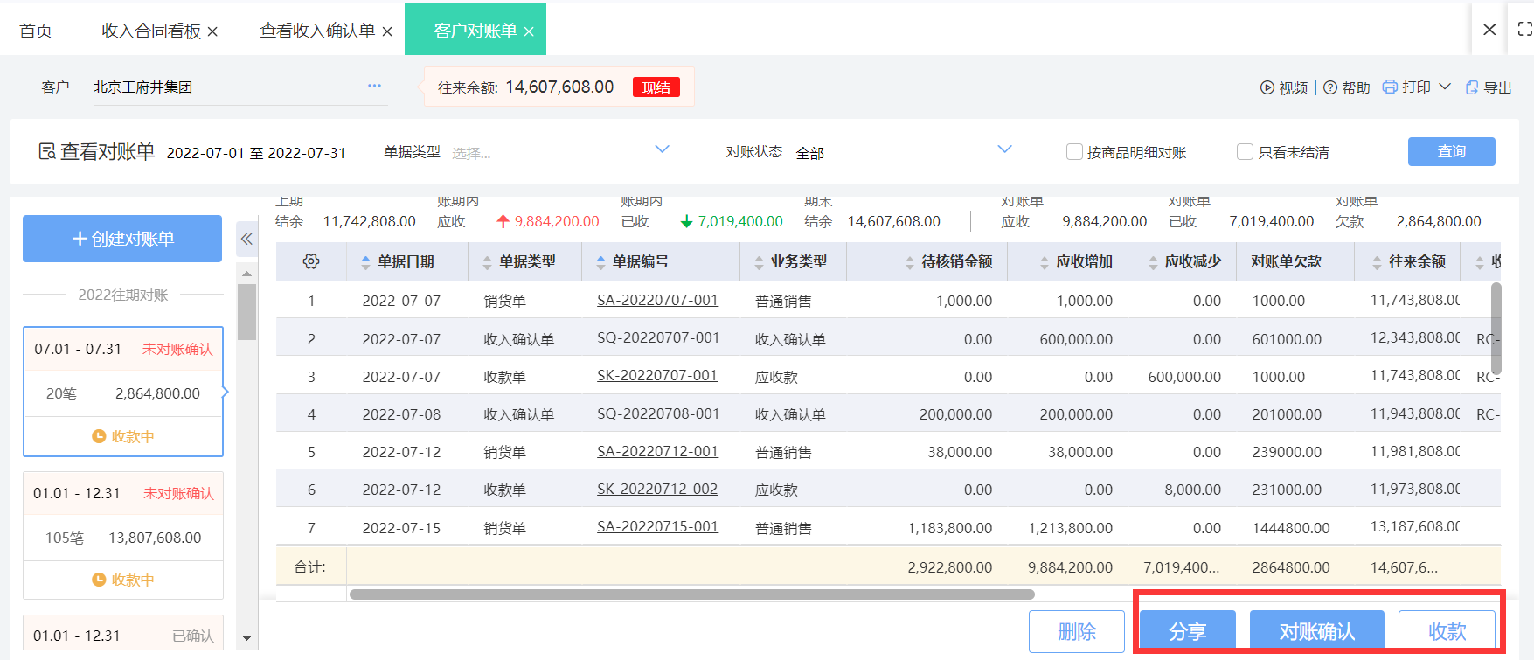
Task: Expand the print options arrow
Action: coord(1445,87)
